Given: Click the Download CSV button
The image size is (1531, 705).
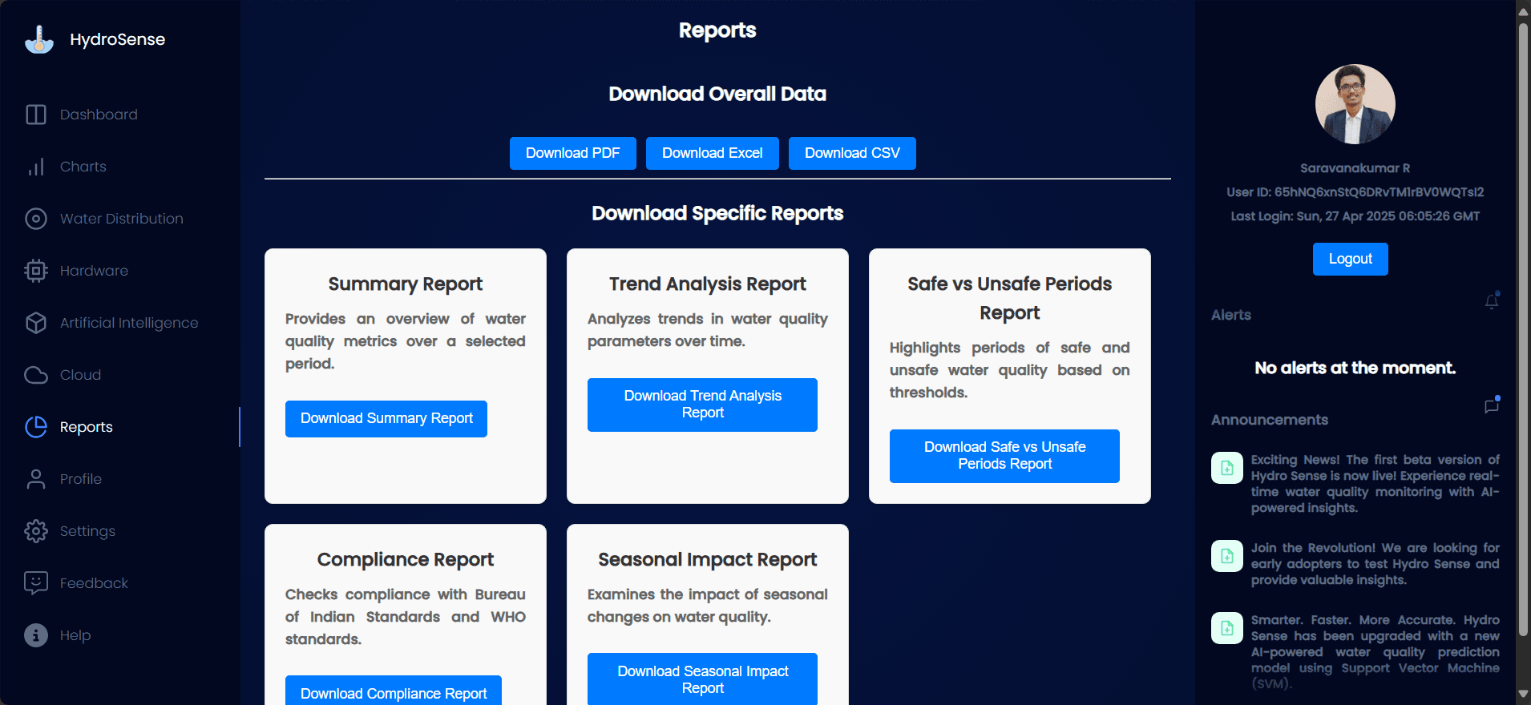Looking at the screenshot, I should pyautogui.click(x=852, y=153).
